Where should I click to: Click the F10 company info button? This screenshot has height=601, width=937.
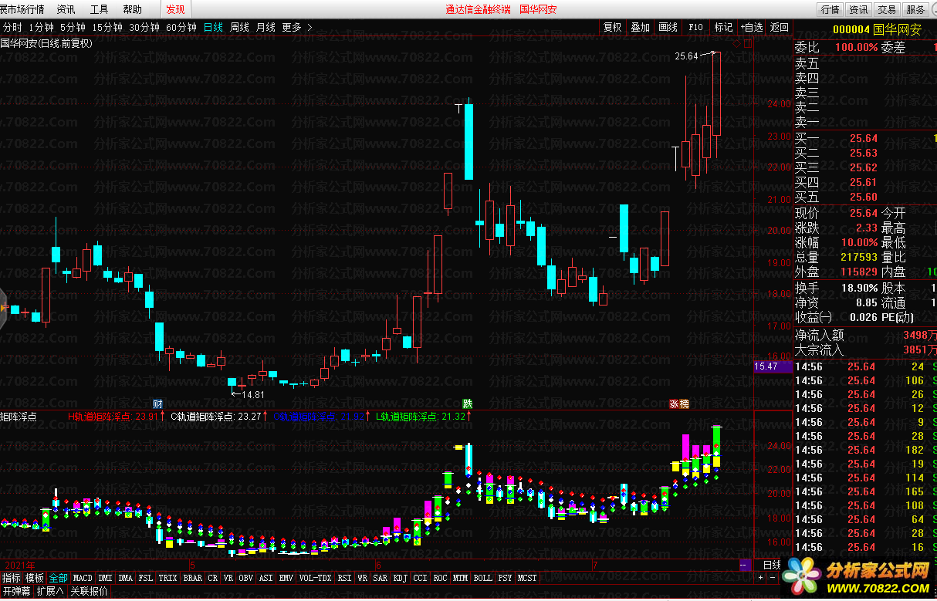(x=695, y=27)
